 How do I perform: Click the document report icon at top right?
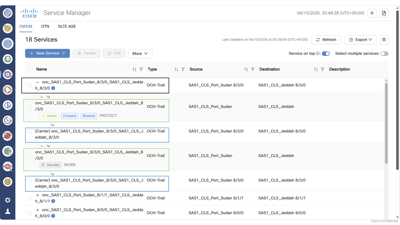[x=384, y=13]
